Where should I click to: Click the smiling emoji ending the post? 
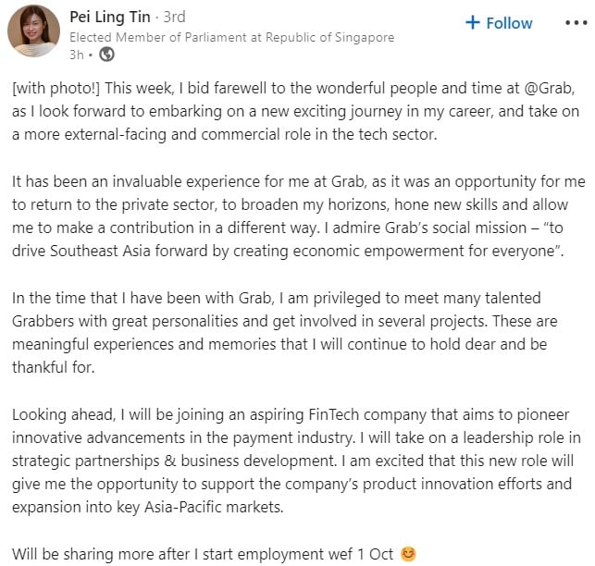coord(407,554)
